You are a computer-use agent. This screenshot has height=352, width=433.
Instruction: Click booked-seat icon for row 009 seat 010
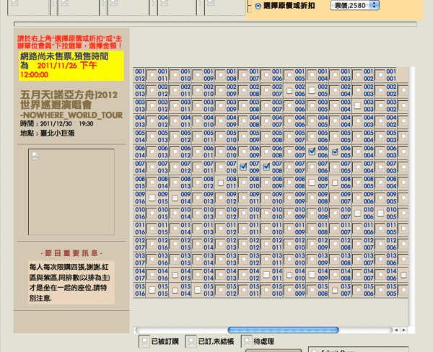pos(266,198)
